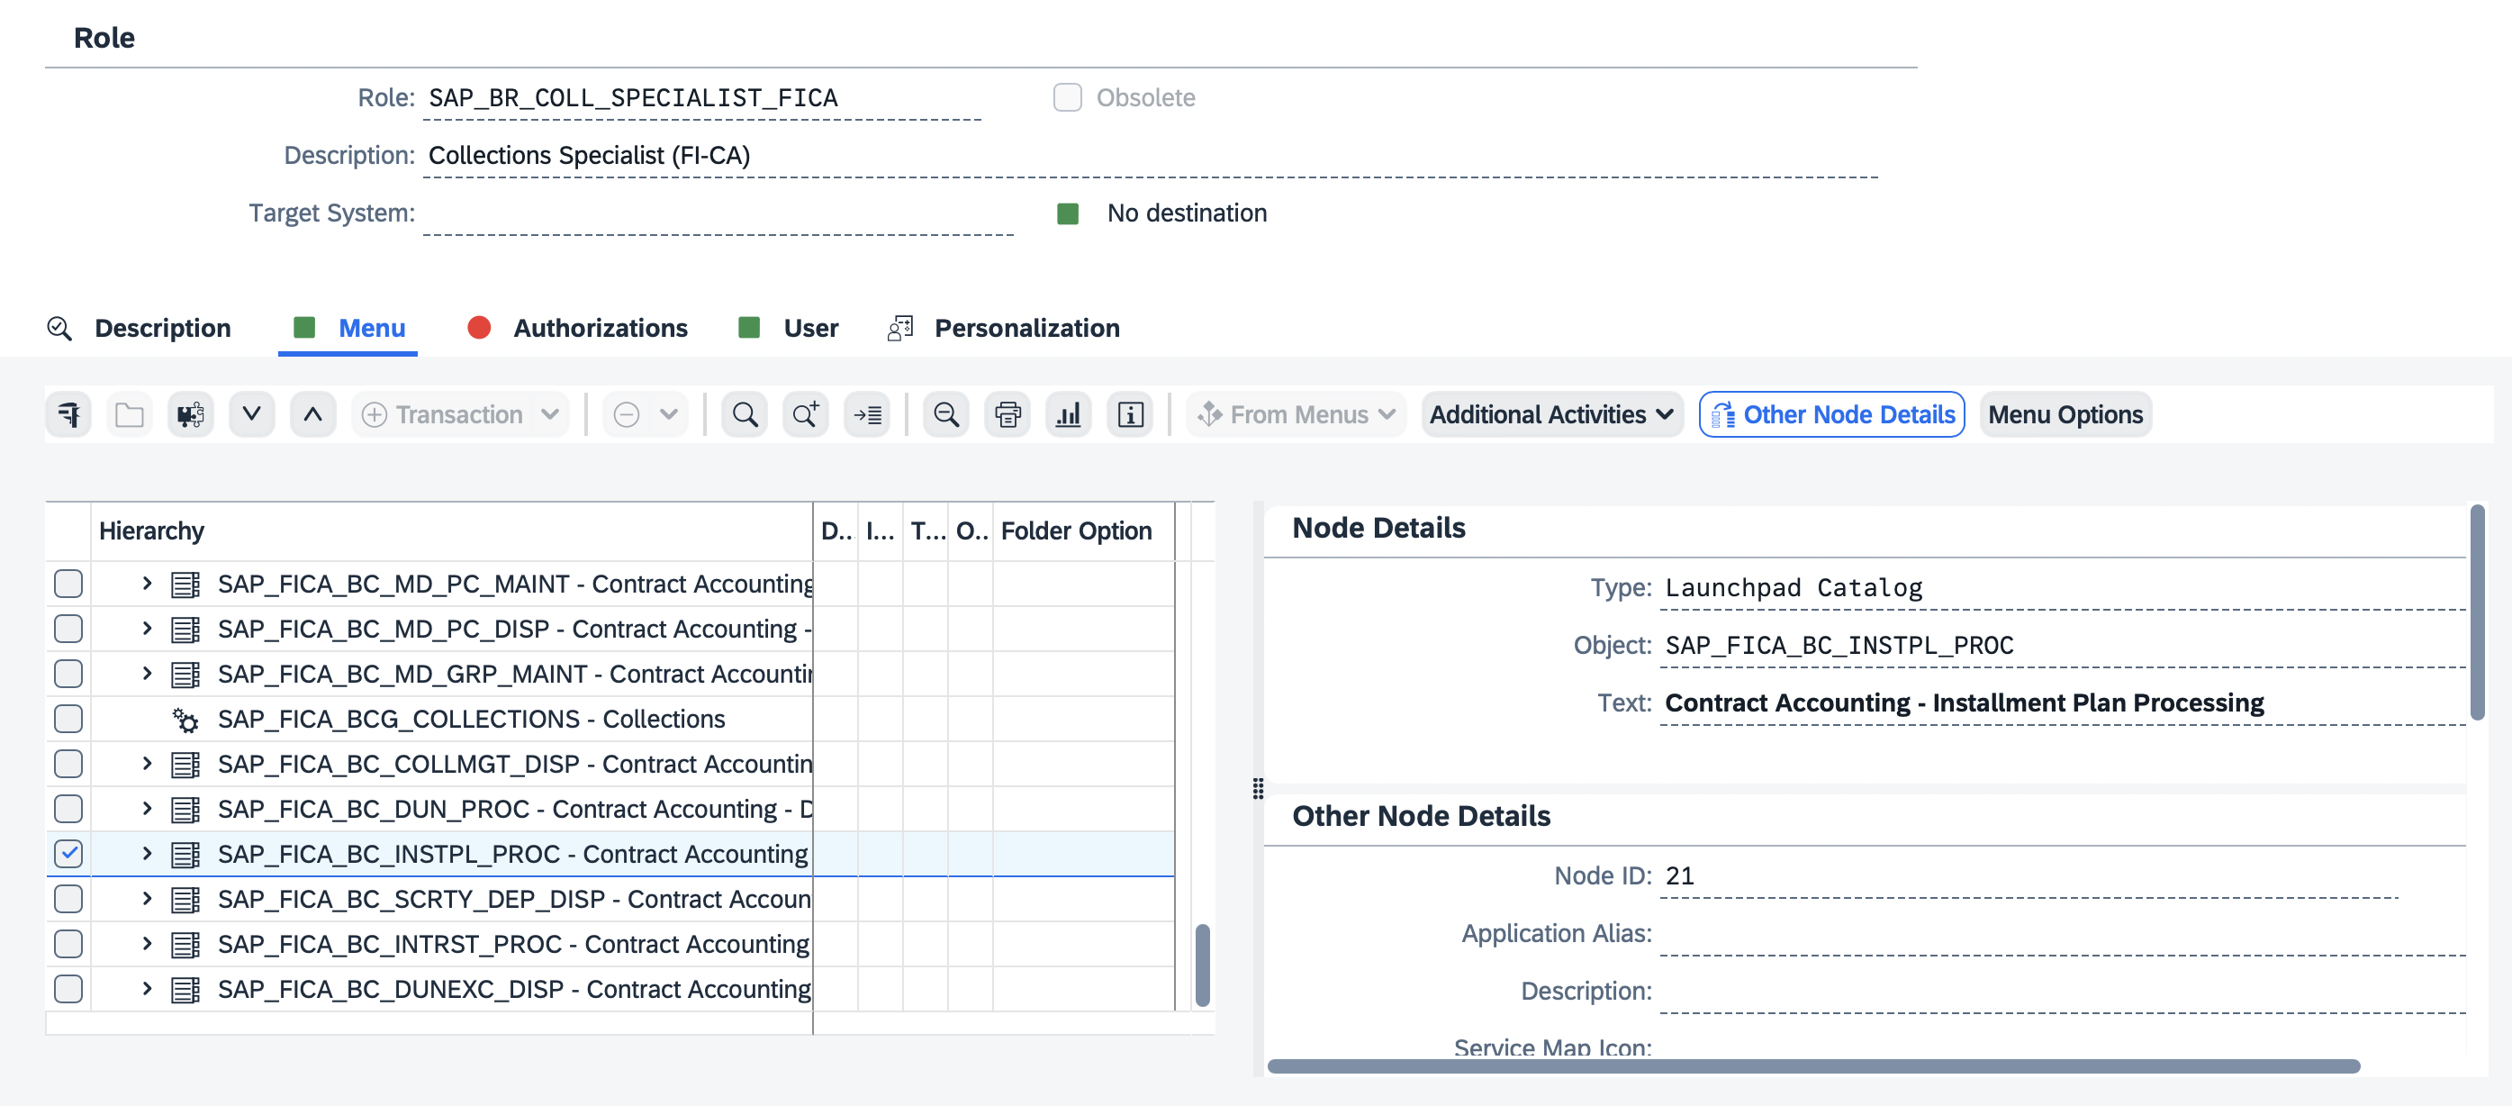The height and width of the screenshot is (1106, 2512).
Task: Click the zoom-out details magnifier icon
Action: click(x=946, y=414)
